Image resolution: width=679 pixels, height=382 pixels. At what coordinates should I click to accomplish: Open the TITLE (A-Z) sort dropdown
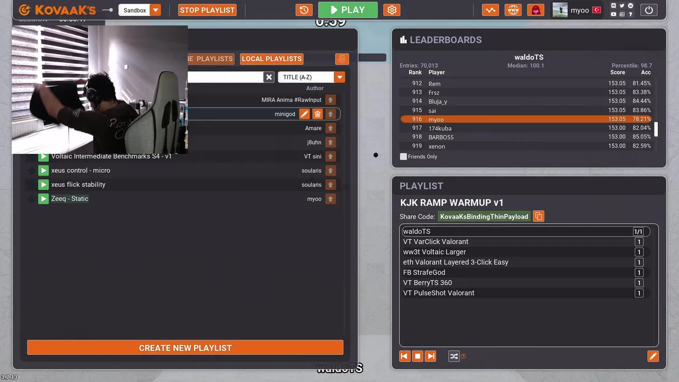tap(339, 77)
